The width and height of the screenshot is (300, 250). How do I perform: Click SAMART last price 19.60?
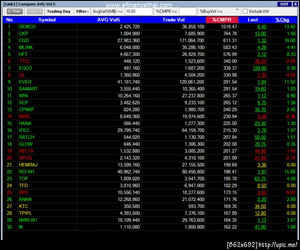tap(260, 89)
